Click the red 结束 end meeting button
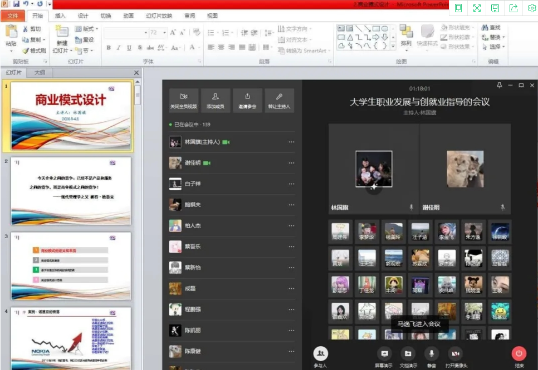This screenshot has width=538, height=370. 519,353
